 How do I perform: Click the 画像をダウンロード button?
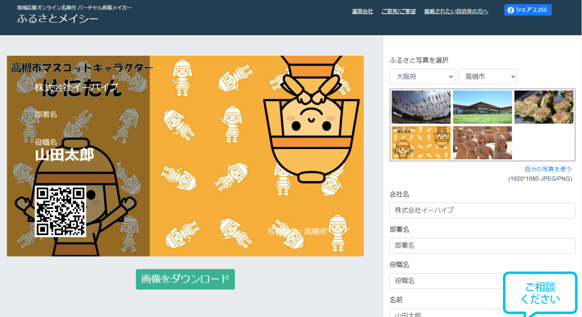185,279
